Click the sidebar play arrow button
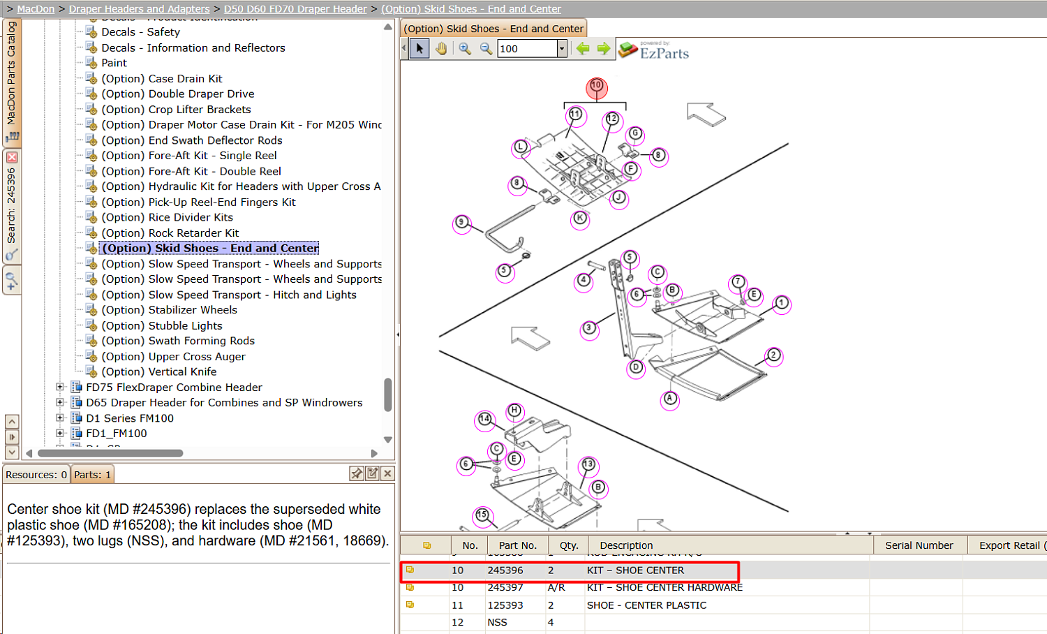 point(12,437)
